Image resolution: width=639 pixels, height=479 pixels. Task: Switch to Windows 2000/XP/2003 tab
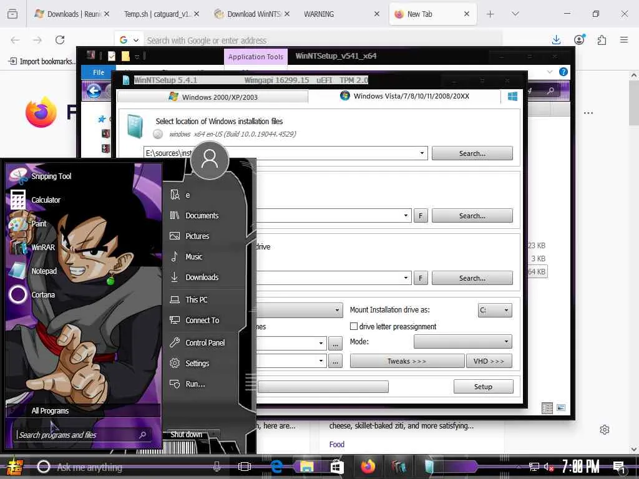[x=213, y=97]
